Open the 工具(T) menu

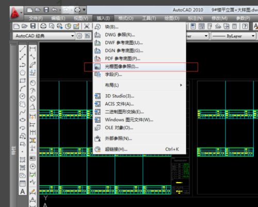pos(149,18)
